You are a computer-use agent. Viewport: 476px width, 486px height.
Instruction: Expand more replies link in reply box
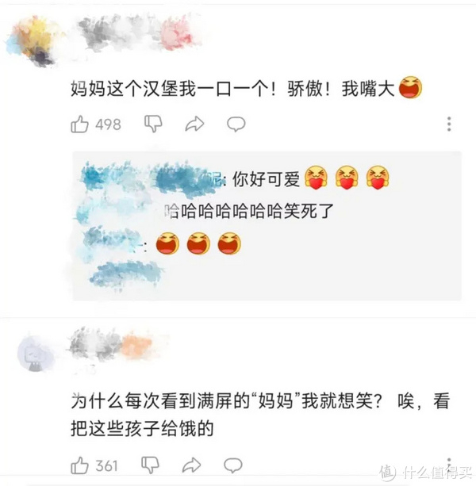click(x=125, y=274)
